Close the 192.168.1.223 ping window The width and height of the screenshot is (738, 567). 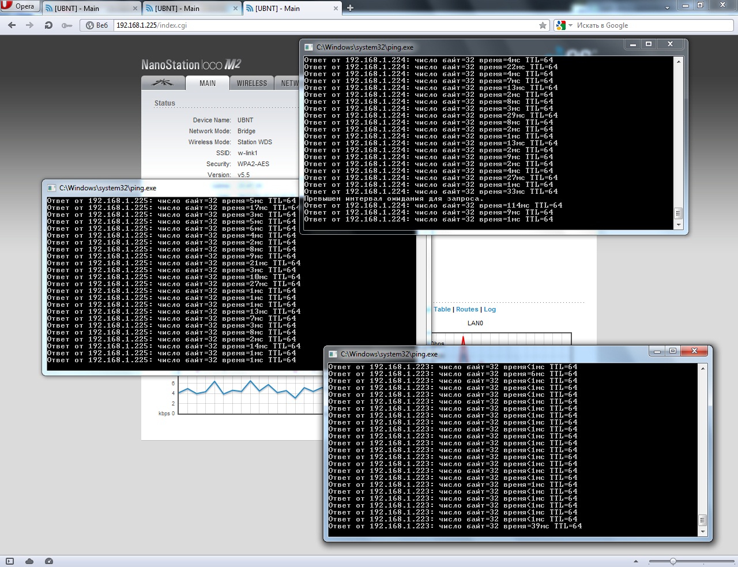pos(694,351)
